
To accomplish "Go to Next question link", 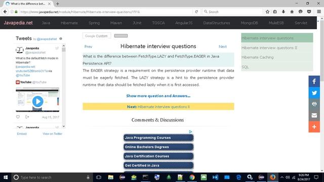I will [x=223, y=47].
